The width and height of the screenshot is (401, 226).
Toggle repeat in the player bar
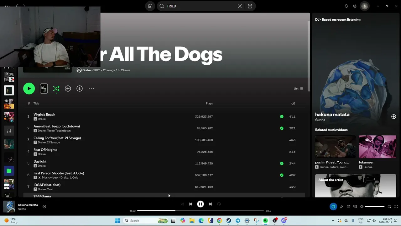coord(219,204)
